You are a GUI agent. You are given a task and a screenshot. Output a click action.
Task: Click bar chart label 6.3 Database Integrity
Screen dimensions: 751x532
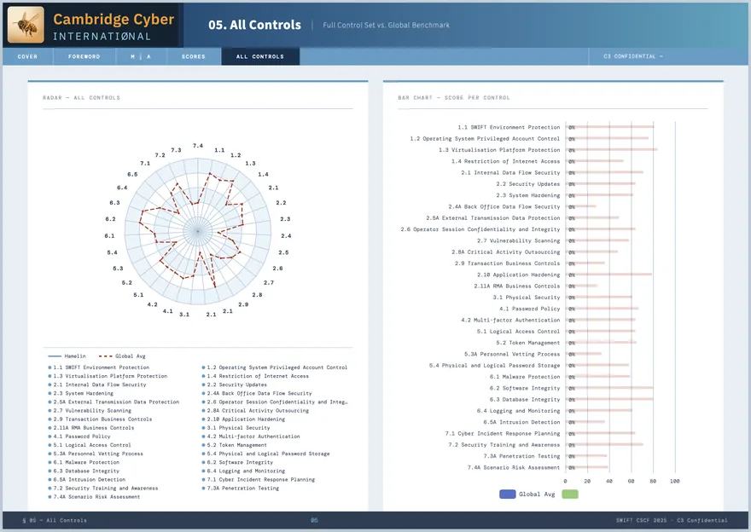tap(525, 400)
